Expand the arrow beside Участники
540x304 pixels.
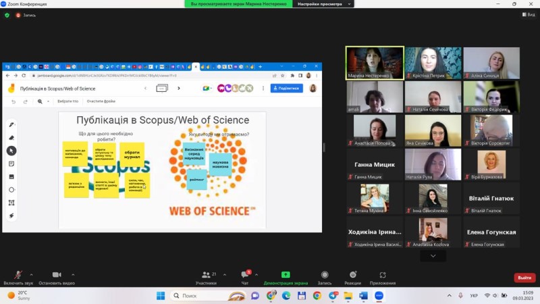click(x=225, y=275)
